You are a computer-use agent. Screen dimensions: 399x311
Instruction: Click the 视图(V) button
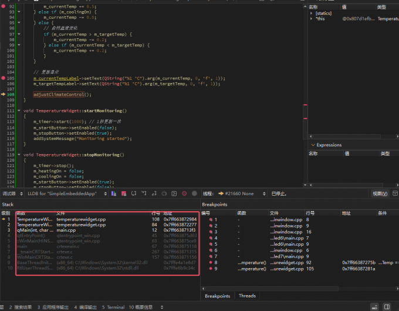coord(380,193)
